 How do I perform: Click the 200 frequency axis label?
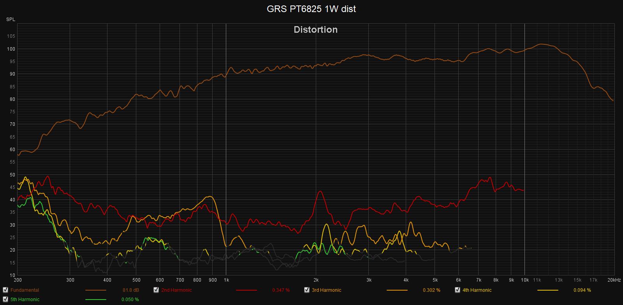pyautogui.click(x=18, y=280)
